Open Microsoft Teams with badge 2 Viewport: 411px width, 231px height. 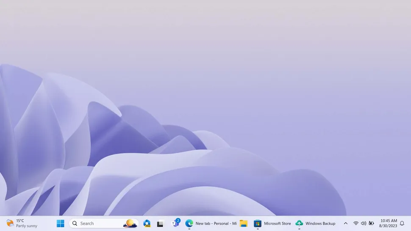pos(175,223)
